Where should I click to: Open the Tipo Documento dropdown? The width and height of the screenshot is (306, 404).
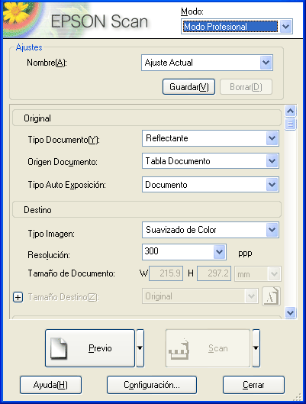(272, 138)
